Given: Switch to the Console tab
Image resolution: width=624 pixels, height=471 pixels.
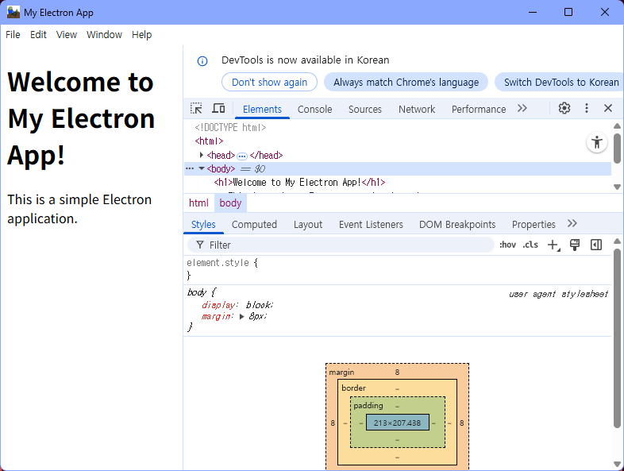Looking at the screenshot, I should [x=314, y=110].
